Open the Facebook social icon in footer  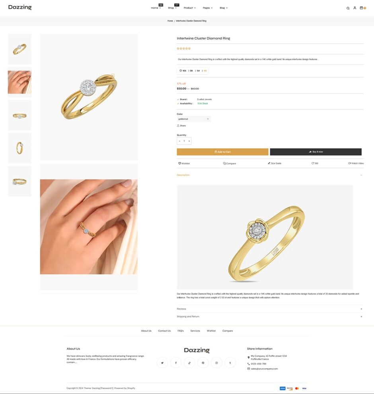click(176, 363)
